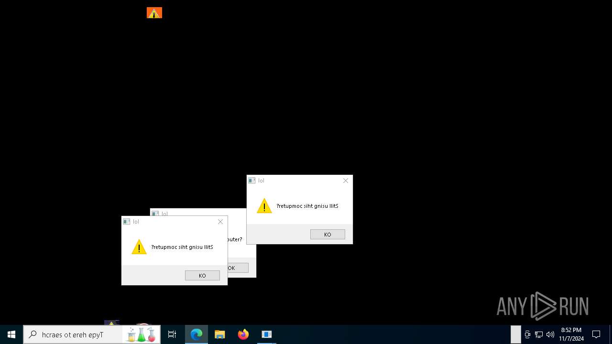This screenshot has height=344, width=612.
Task: Click the taskbar search box
Action: pyautogui.click(x=92, y=334)
